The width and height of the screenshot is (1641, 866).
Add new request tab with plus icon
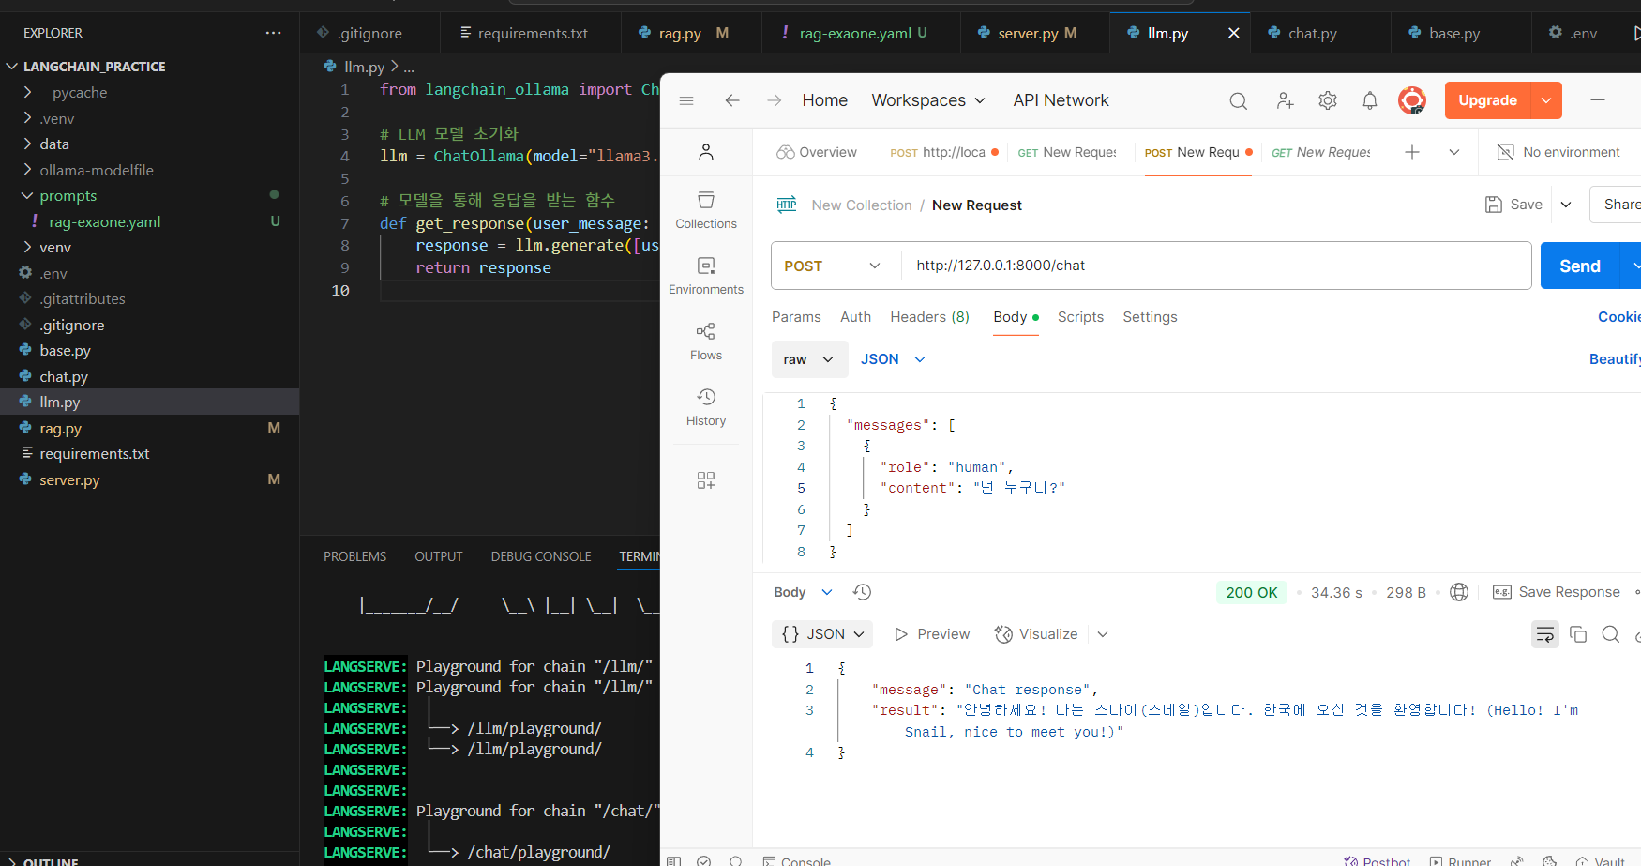point(1412,152)
